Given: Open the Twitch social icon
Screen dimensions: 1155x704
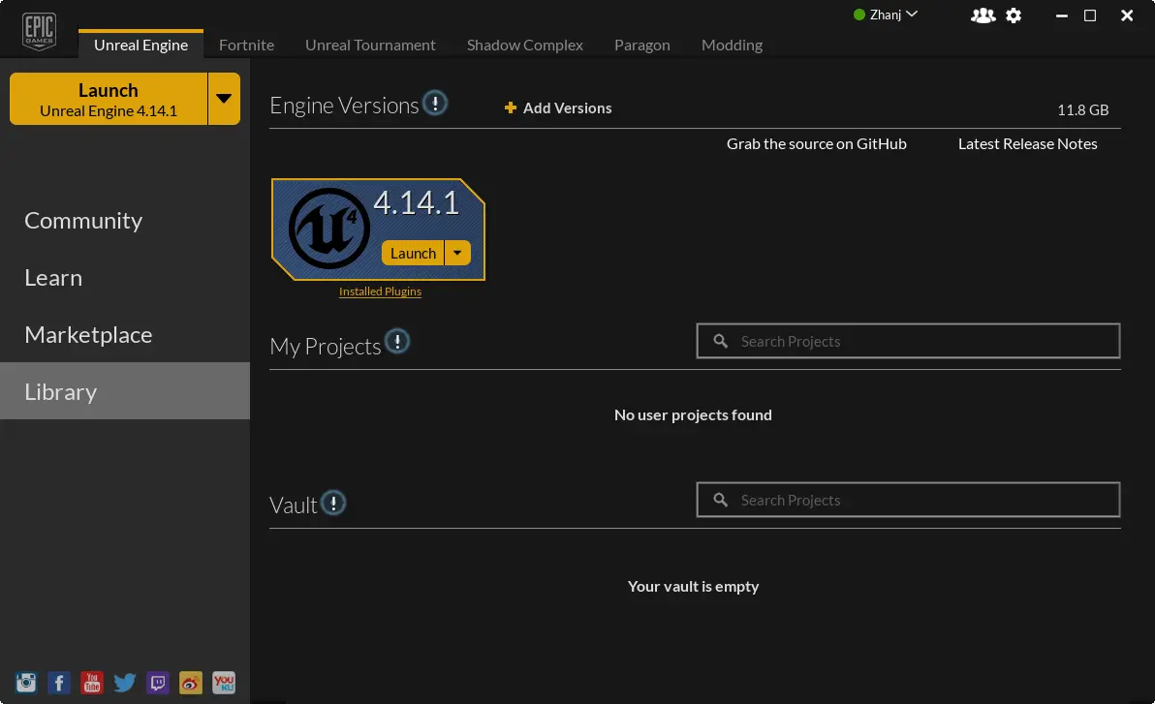Looking at the screenshot, I should (x=158, y=683).
